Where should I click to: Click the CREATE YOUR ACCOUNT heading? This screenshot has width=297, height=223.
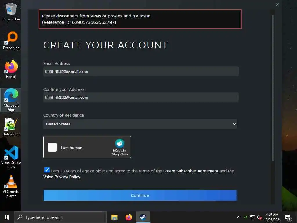pos(106,45)
